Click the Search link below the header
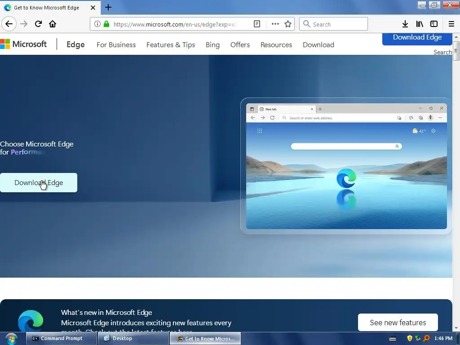 tap(442, 52)
